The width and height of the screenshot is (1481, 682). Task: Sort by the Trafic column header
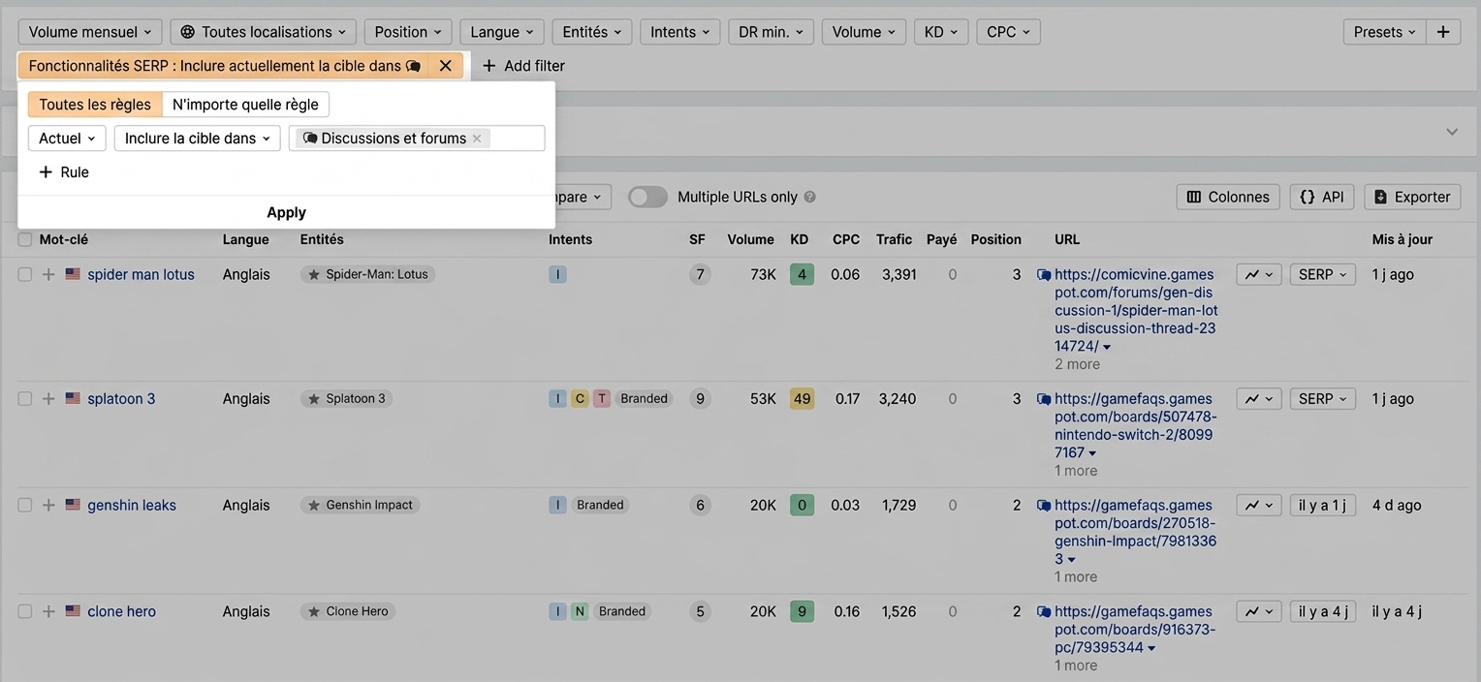[894, 240]
